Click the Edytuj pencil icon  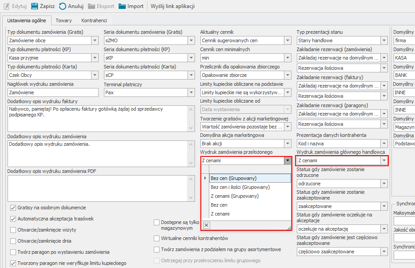point(6,6)
